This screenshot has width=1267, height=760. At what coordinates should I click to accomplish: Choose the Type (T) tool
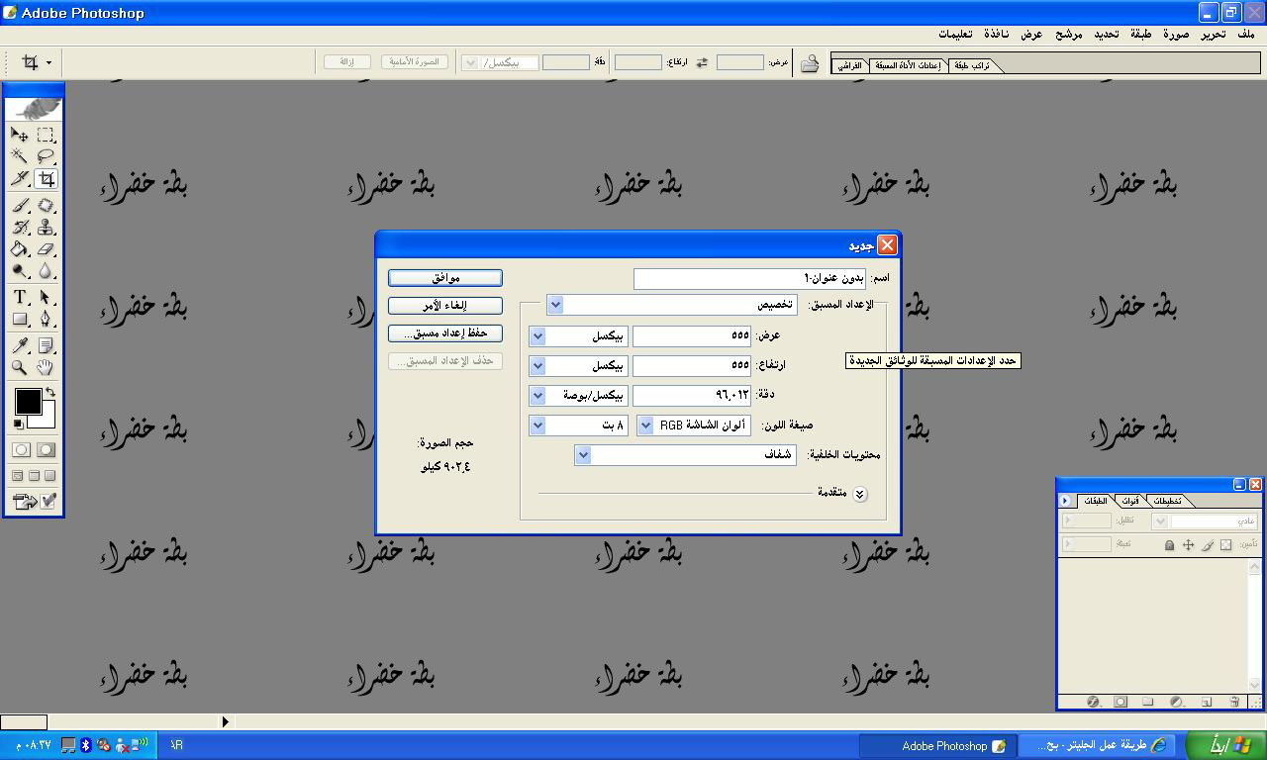point(20,297)
